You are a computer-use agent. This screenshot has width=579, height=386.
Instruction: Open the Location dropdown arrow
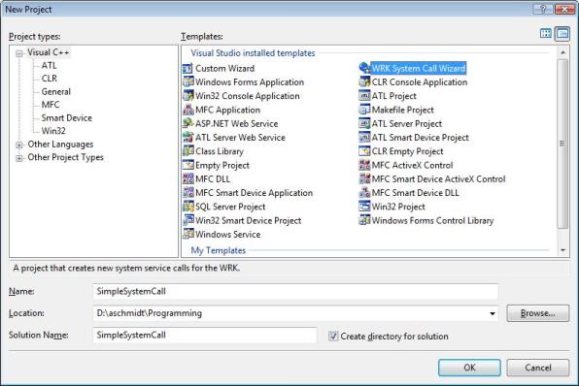click(x=492, y=313)
